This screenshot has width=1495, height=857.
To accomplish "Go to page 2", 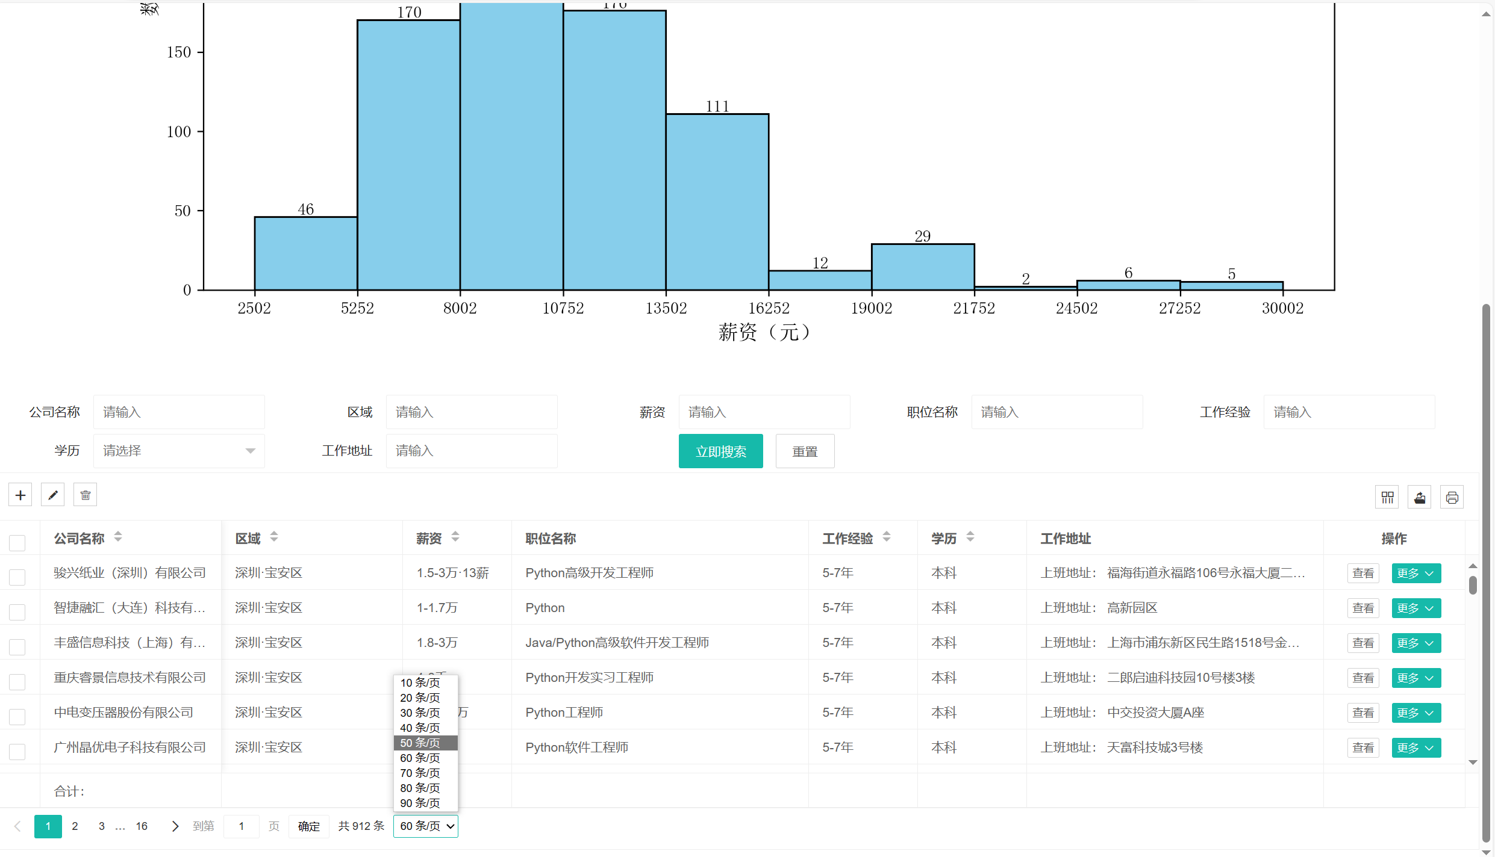I will click(75, 826).
